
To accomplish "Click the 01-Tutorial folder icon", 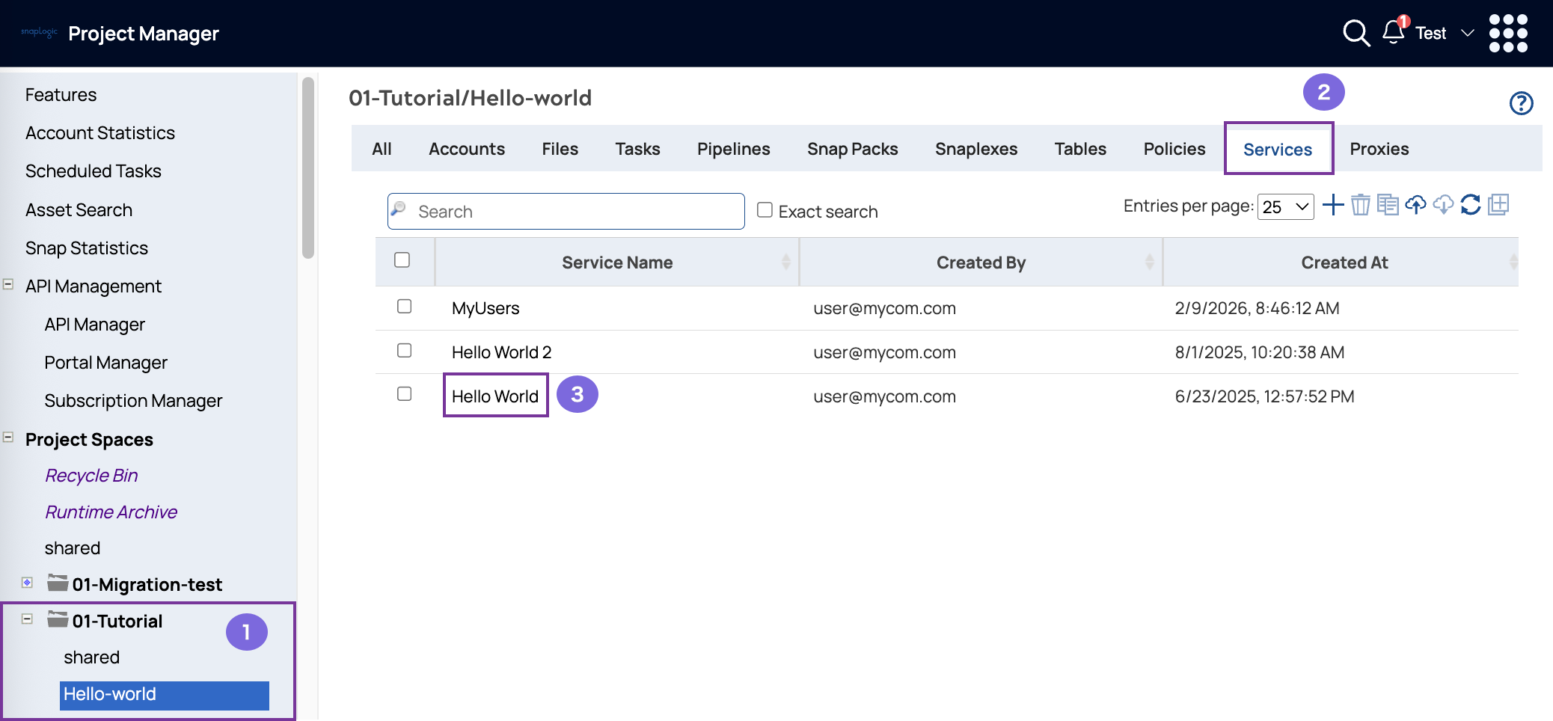I will click(58, 619).
